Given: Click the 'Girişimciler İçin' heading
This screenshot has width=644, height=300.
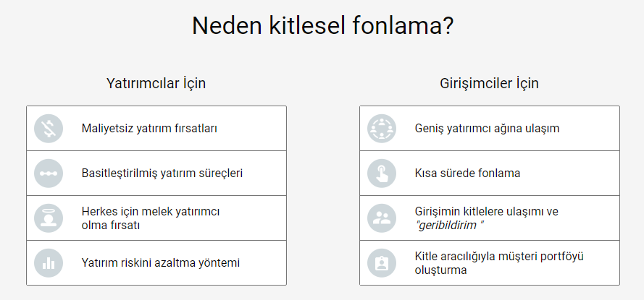Looking at the screenshot, I should click(x=489, y=83).
